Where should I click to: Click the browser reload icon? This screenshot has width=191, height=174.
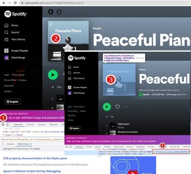15,3
